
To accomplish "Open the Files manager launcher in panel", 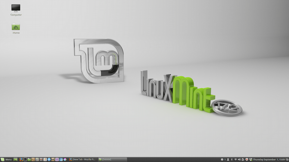I will [x=29, y=159].
